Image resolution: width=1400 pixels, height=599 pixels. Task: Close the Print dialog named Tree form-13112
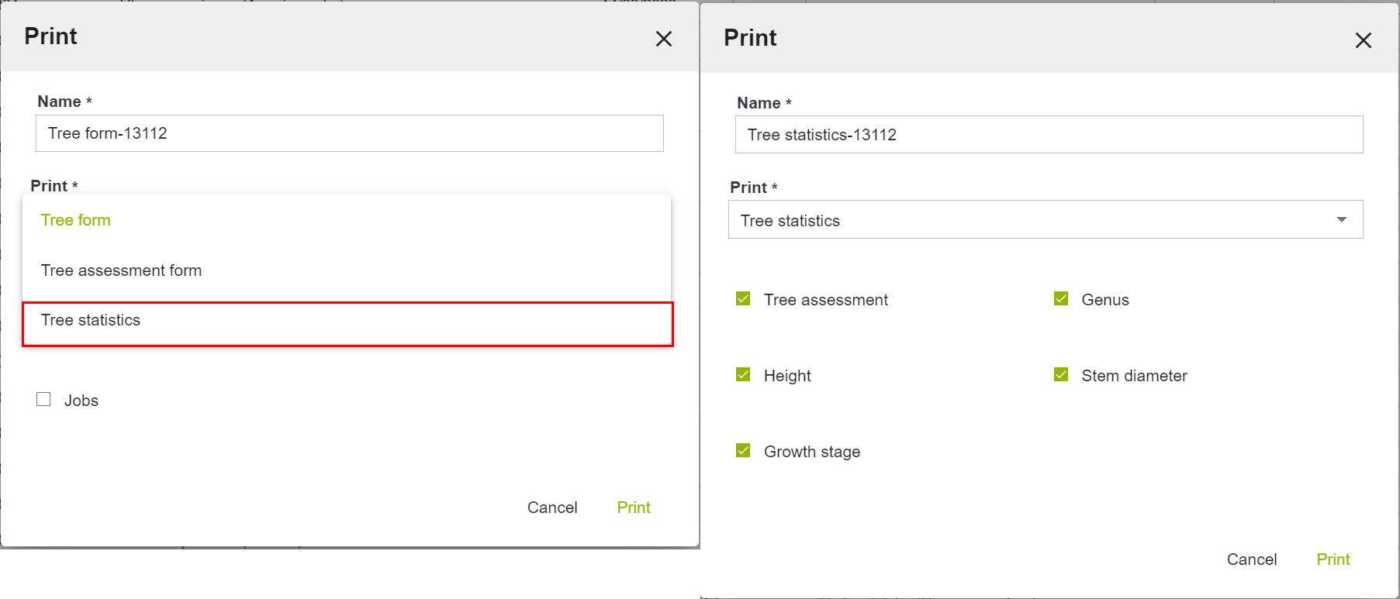coord(663,39)
